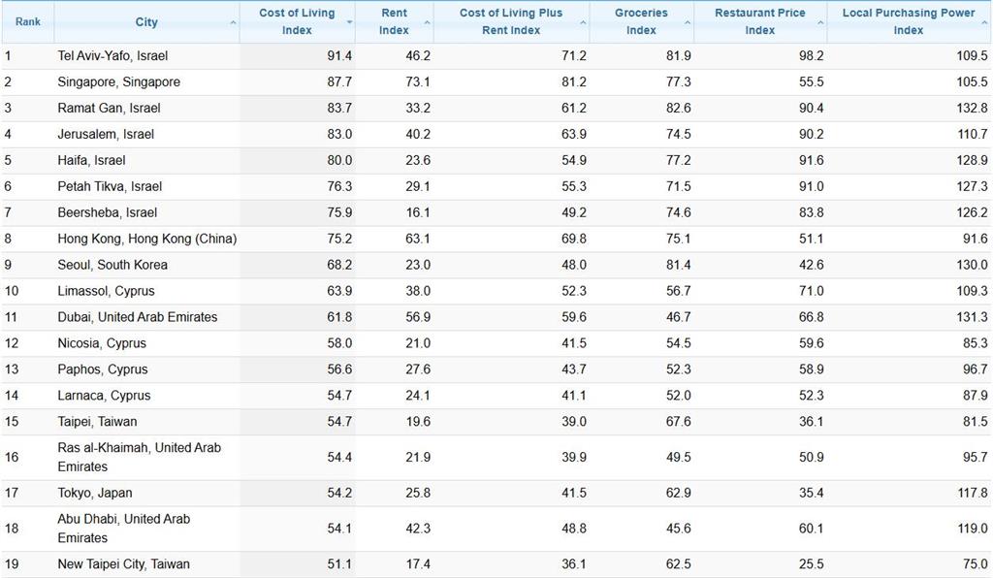Sort the table by Rank header
The width and height of the screenshot is (993, 578).
(27, 21)
